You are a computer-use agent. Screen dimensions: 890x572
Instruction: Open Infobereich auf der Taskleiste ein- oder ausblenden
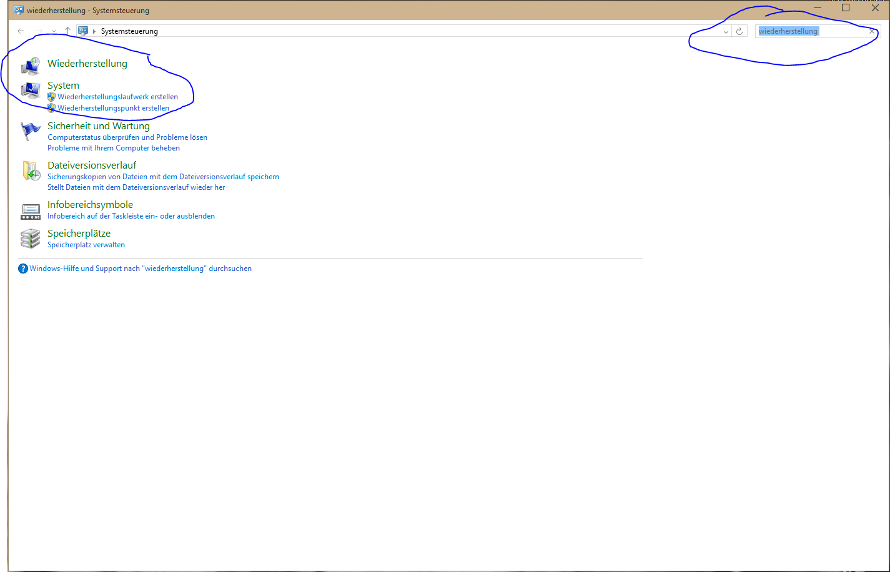pyautogui.click(x=131, y=216)
